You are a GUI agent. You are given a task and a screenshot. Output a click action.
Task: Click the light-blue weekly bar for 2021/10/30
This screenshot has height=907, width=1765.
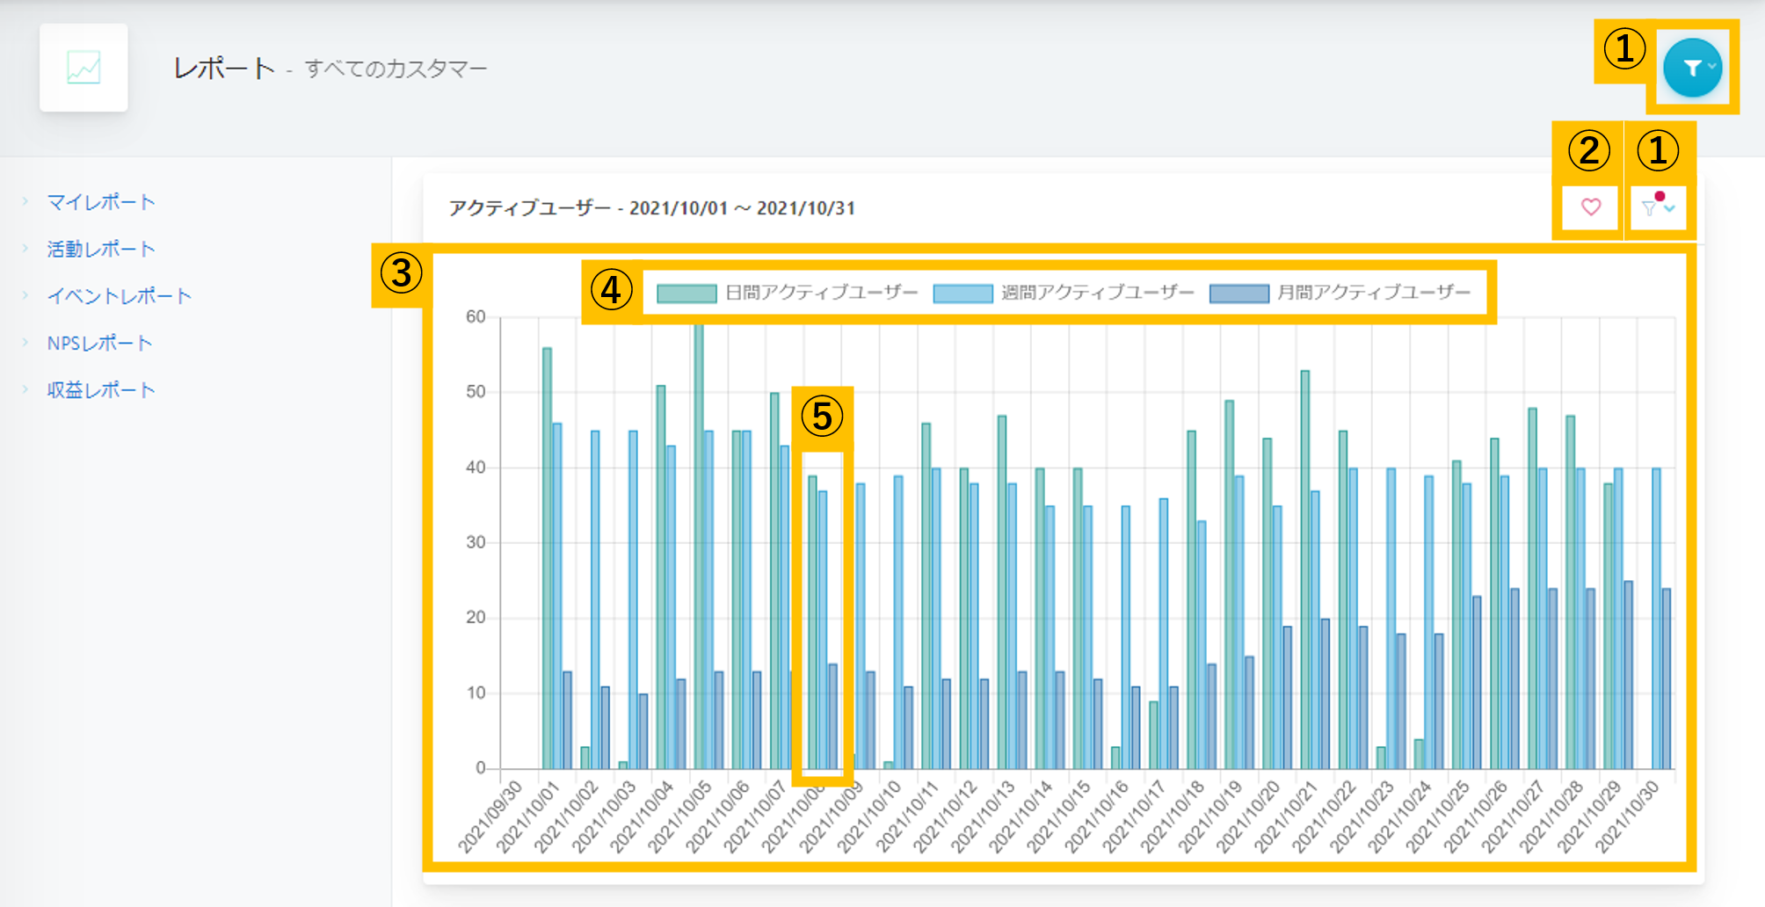click(x=1656, y=619)
